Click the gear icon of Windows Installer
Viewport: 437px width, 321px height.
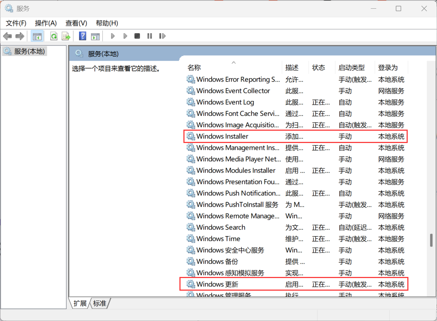click(x=191, y=136)
